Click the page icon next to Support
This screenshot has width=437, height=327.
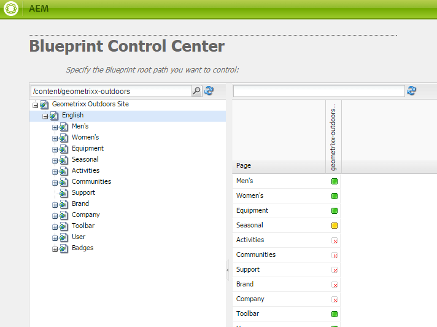[x=64, y=193]
